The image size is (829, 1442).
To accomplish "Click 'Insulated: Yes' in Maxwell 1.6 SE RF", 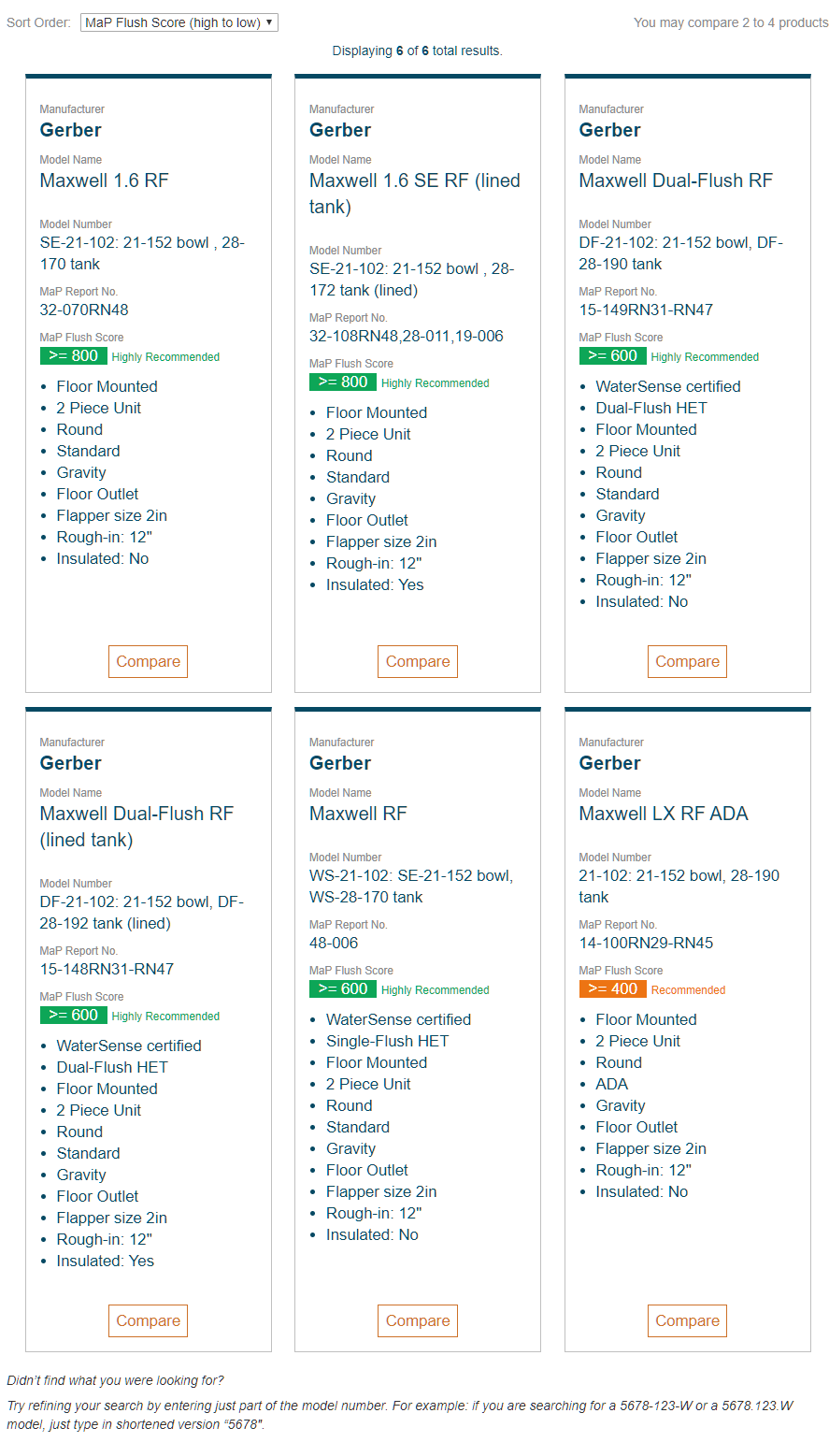I will pyautogui.click(x=375, y=584).
